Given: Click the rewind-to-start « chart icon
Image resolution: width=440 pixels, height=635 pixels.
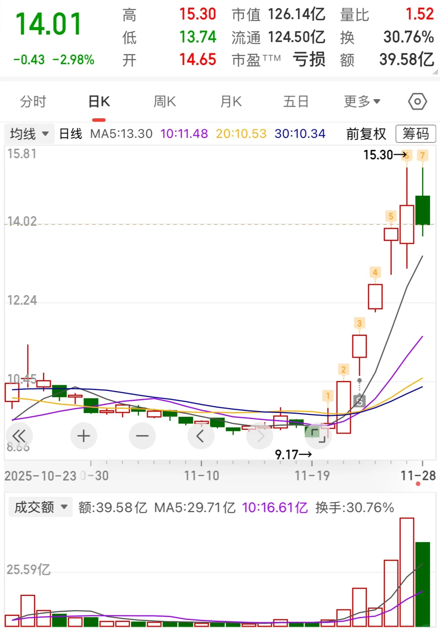Looking at the screenshot, I should (x=20, y=436).
